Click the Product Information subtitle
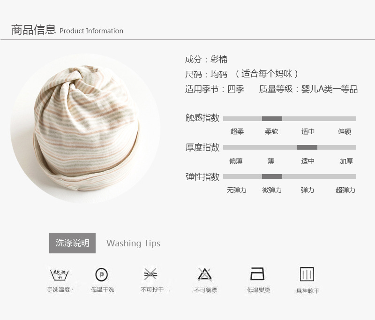Image resolution: width=375 pixels, height=320 pixels. coord(91,31)
